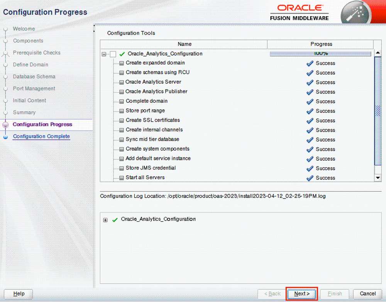Click the Success checkmark for Oracle Analytics Publisher
This screenshot has width=386, height=302.
click(x=310, y=92)
